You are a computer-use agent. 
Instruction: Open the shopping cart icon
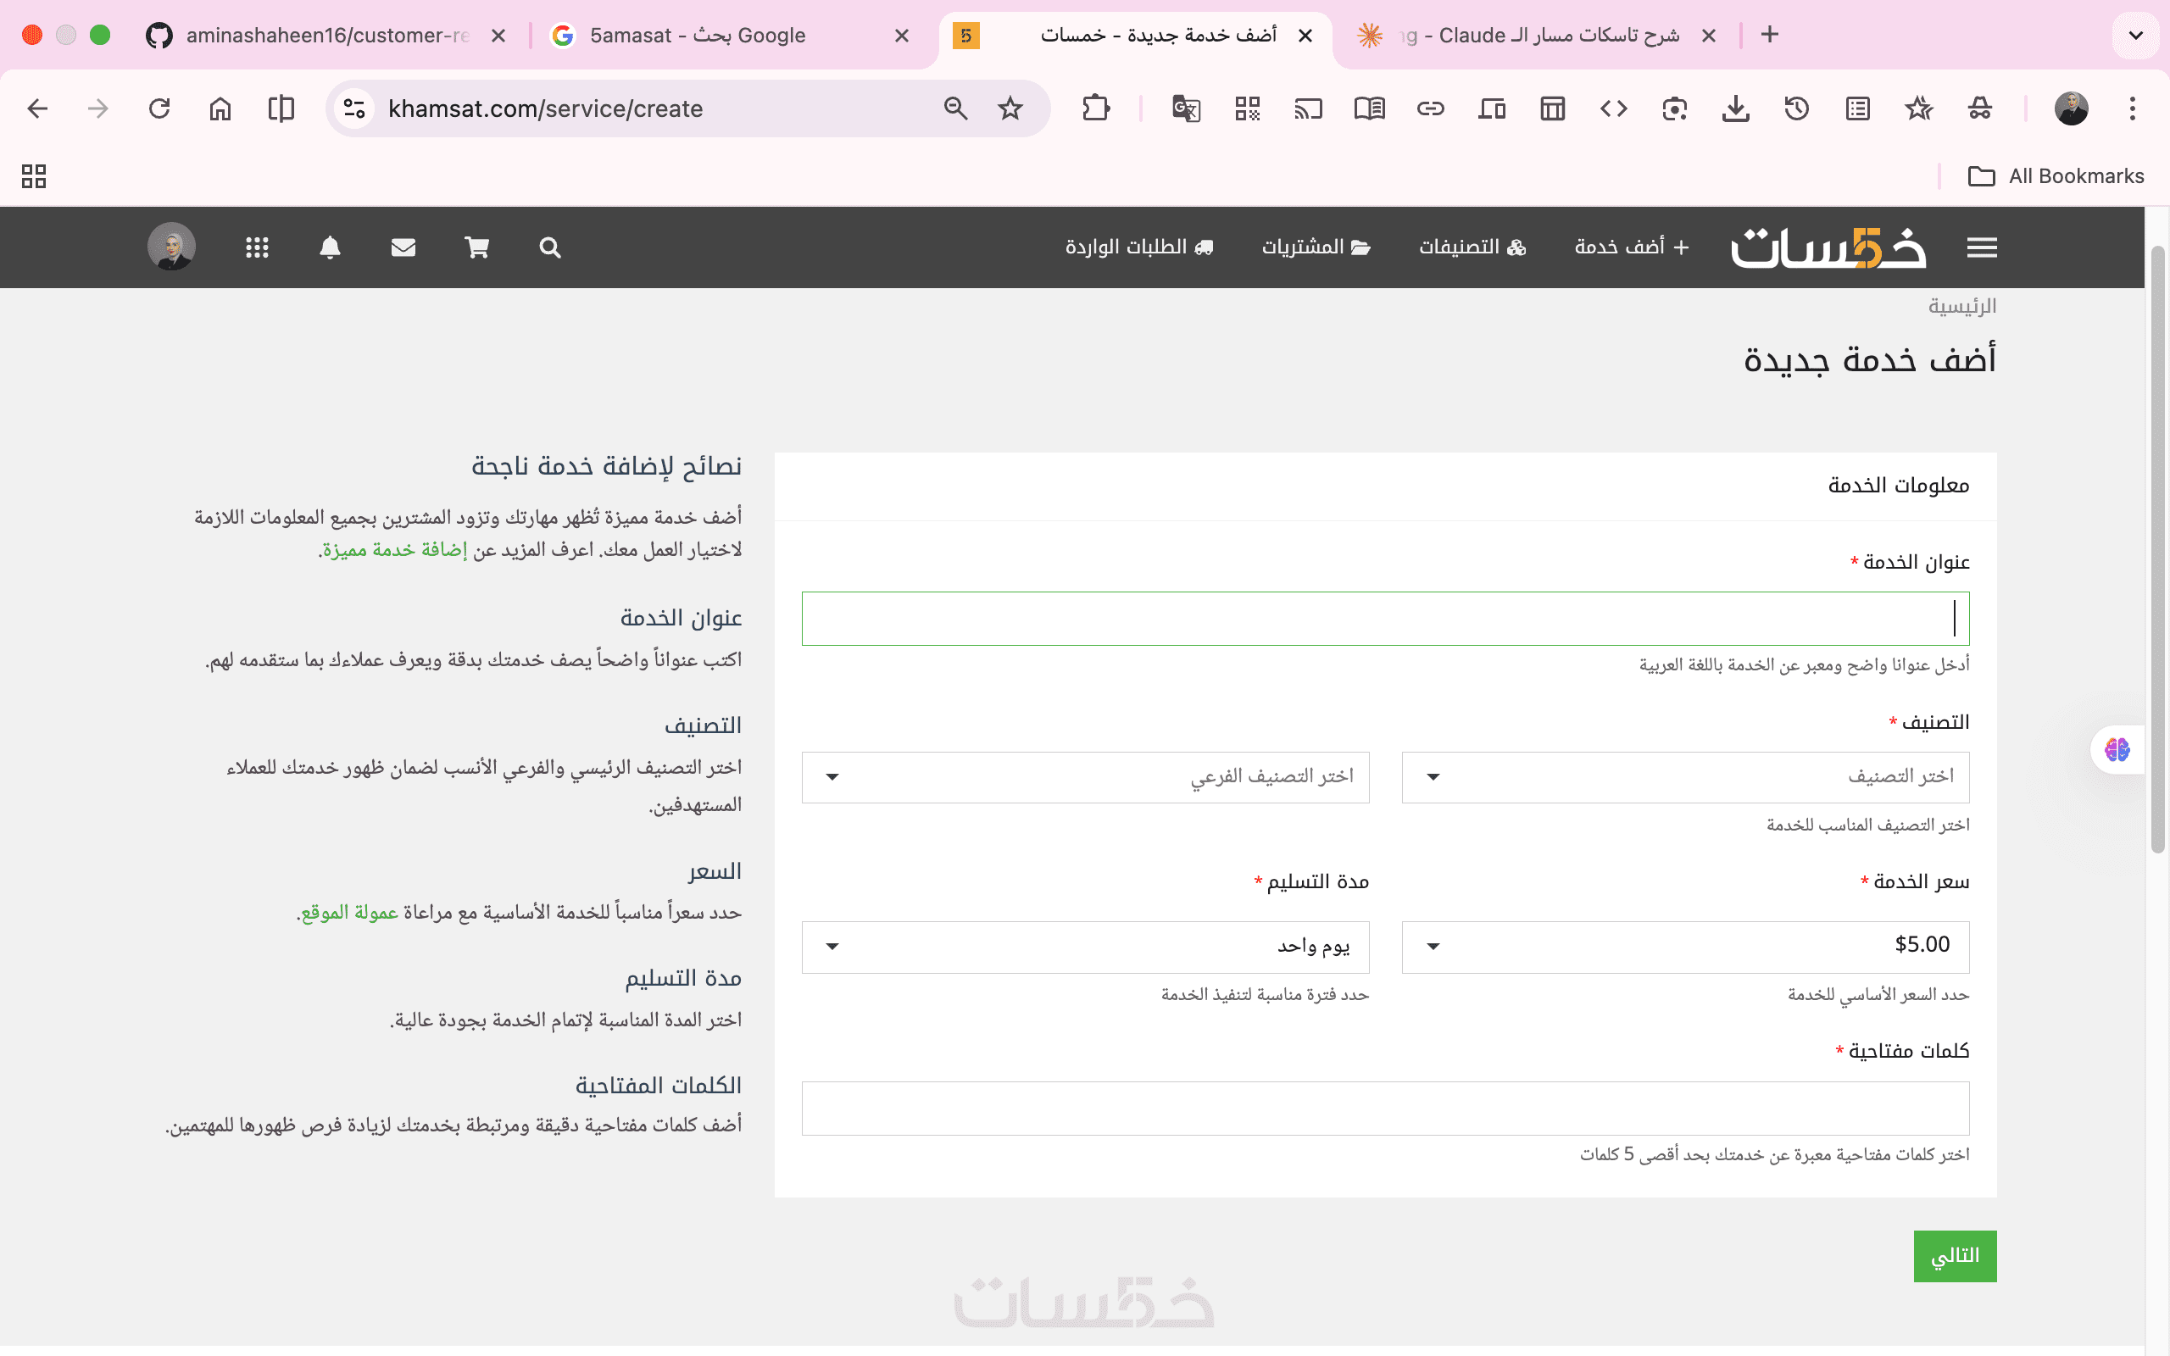click(x=477, y=247)
